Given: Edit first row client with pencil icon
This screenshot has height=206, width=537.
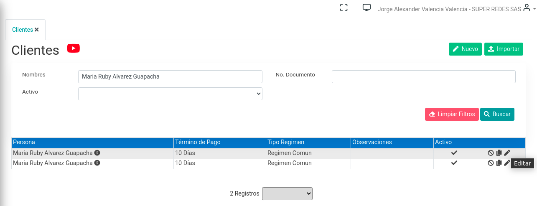Looking at the screenshot, I should click(x=507, y=153).
